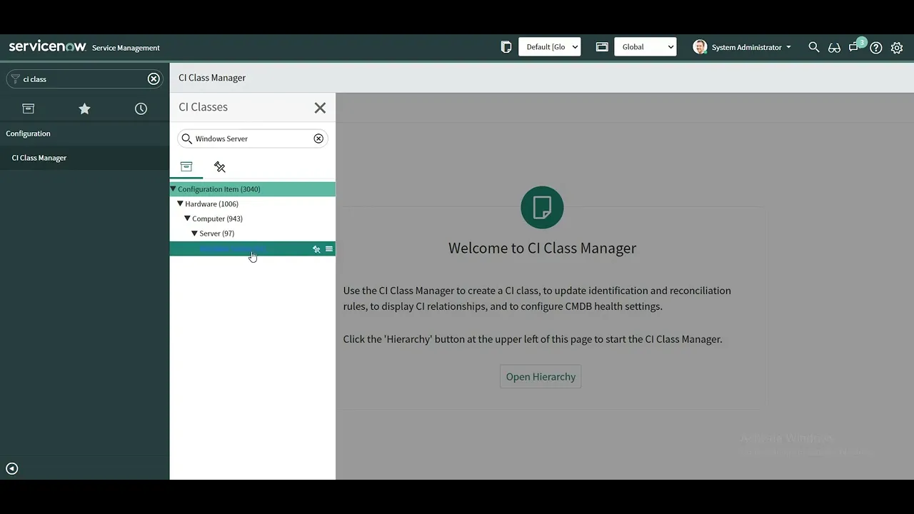This screenshot has width=914, height=514.
Task: Select Configuration Item (3040) class
Action: coord(219,189)
